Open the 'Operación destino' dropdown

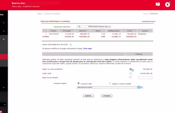point(94,26)
